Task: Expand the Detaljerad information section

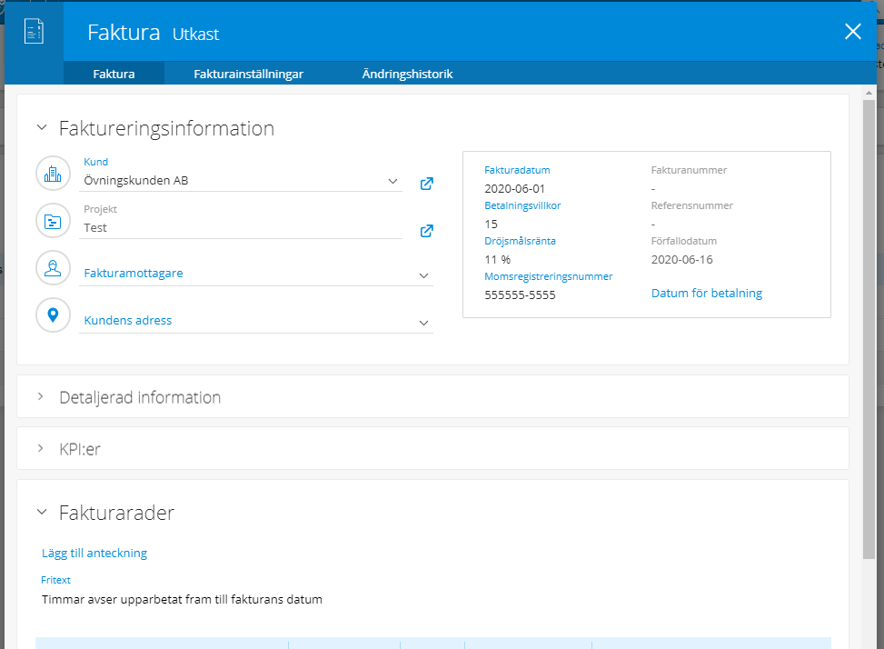Action: [41, 397]
